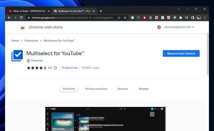Open the red shield blocker extension

pos(144,18)
